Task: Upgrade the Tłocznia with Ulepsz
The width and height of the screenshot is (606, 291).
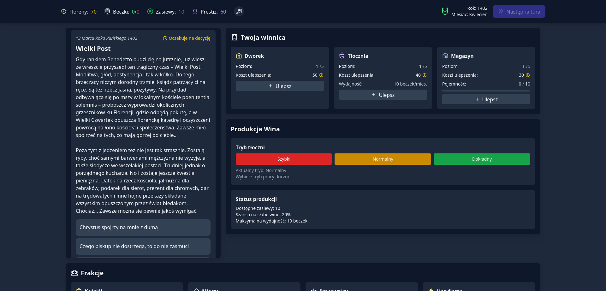Action: point(383,95)
